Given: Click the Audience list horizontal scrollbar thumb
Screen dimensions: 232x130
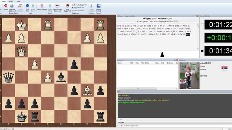Looking at the screenshot, I should point(138,88).
